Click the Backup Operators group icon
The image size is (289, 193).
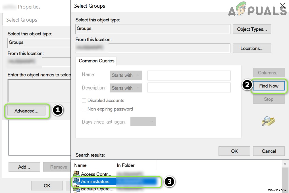[77, 189]
